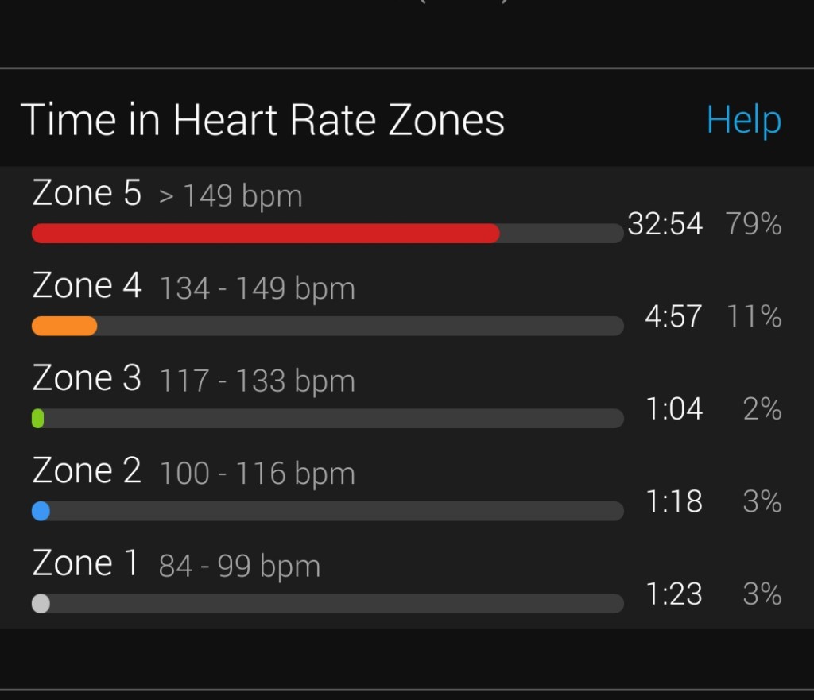Click the '> 149 bpm' range text

click(231, 196)
